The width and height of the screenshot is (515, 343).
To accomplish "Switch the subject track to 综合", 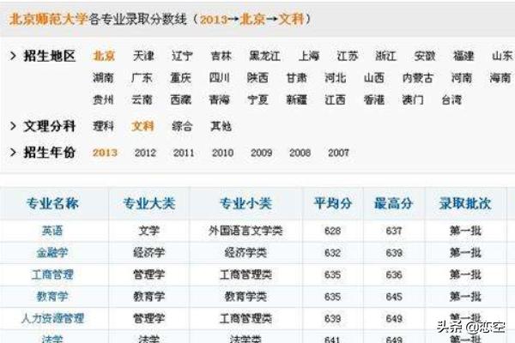I will click(182, 126).
